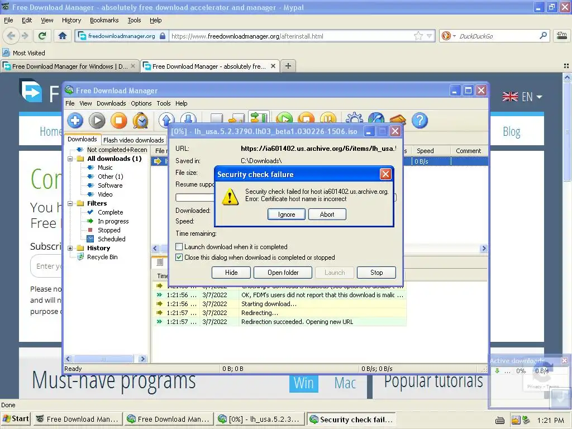
Task: Open the Schedule alarm clock icon
Action: coord(140,121)
